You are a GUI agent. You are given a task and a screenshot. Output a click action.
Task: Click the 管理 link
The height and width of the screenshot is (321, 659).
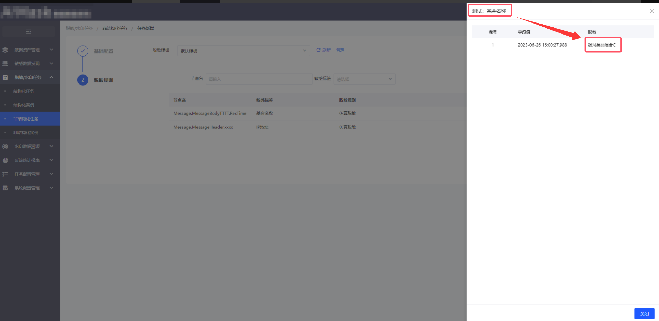[x=340, y=50]
